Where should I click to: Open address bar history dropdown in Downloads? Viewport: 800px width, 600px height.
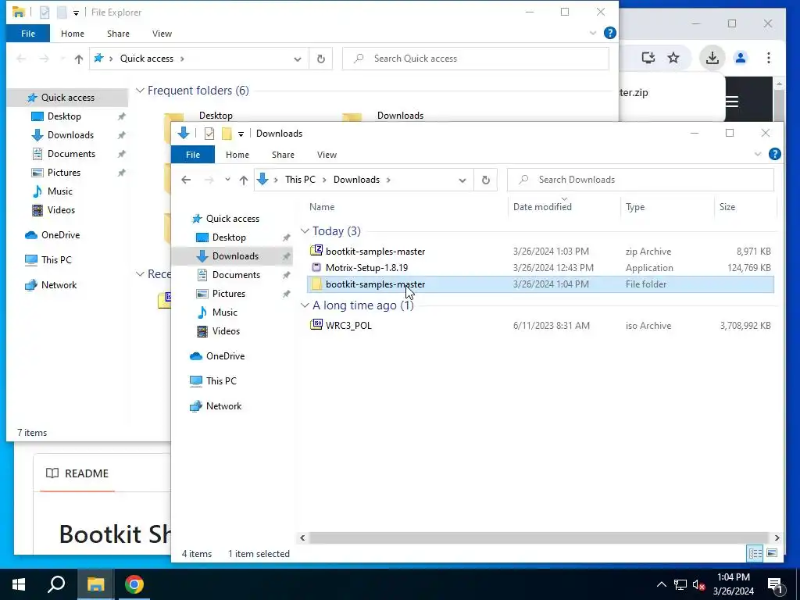tap(462, 180)
